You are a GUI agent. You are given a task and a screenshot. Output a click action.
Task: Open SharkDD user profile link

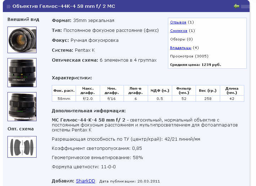pyautogui.click(x=86, y=181)
